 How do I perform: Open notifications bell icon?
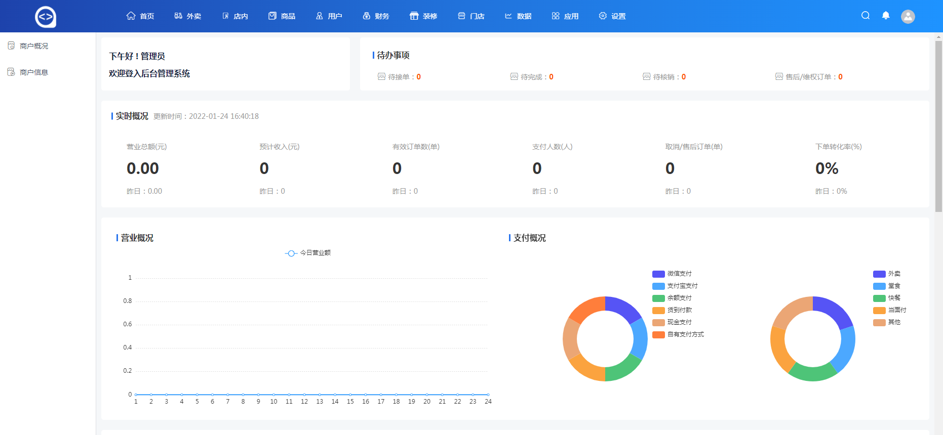(x=886, y=16)
